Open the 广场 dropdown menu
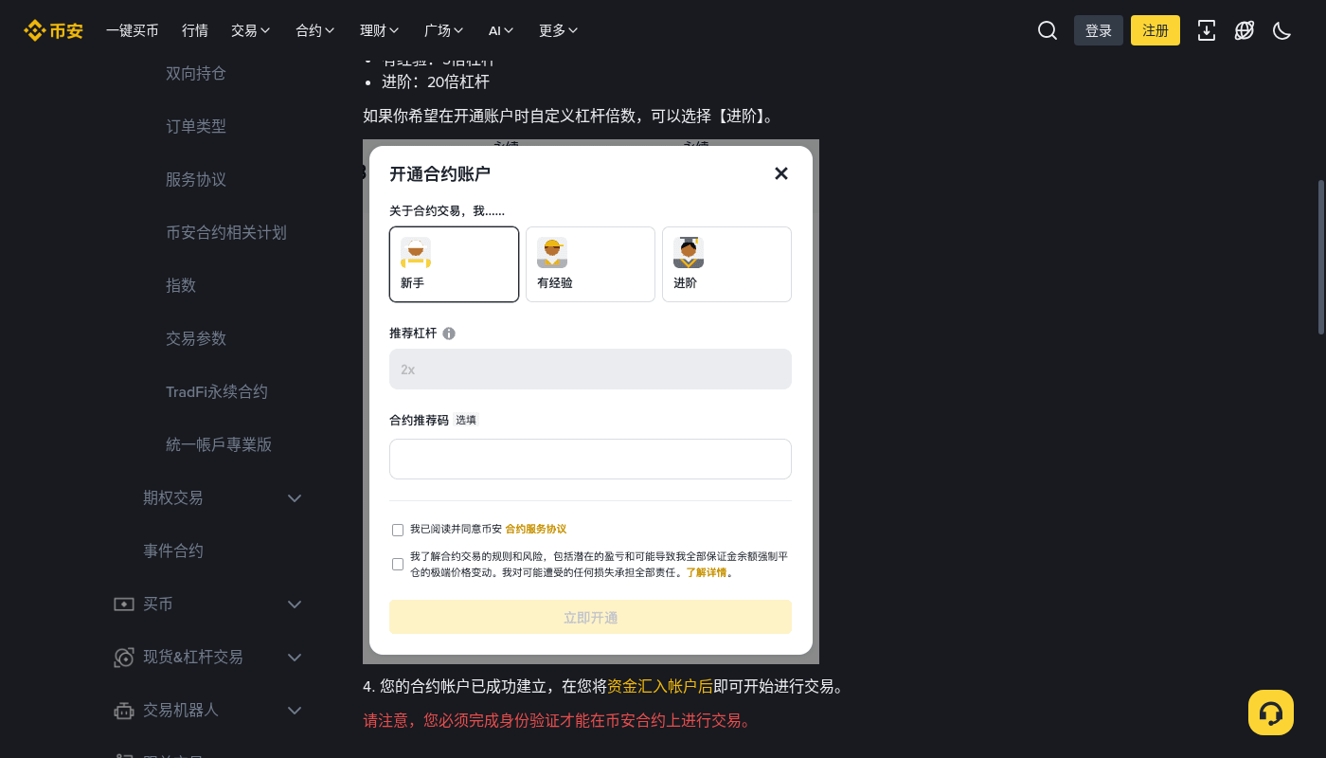1326x758 pixels. pyautogui.click(x=444, y=30)
